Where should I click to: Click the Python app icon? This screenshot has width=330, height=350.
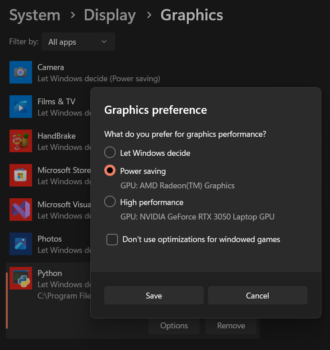[x=21, y=278]
